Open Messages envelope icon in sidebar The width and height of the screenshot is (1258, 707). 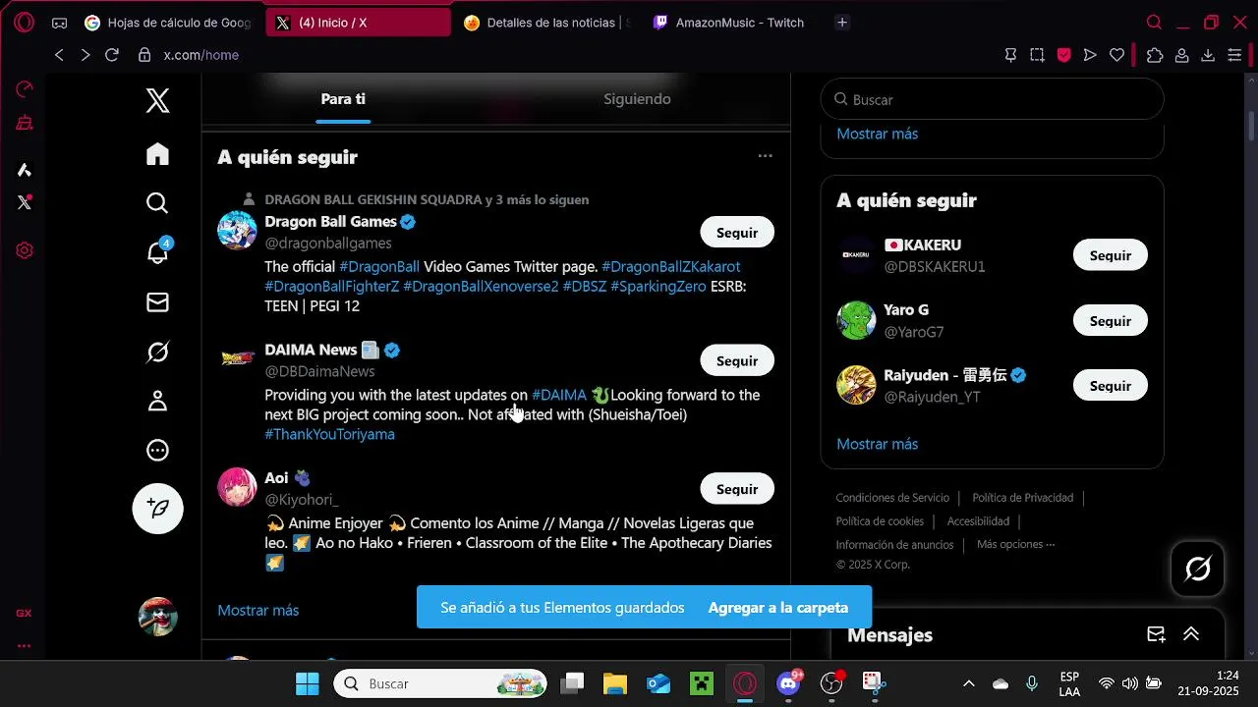pos(157,302)
